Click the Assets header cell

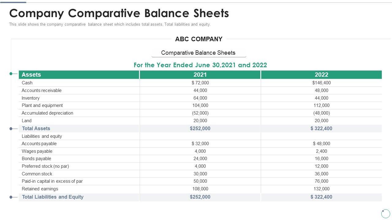point(31,75)
